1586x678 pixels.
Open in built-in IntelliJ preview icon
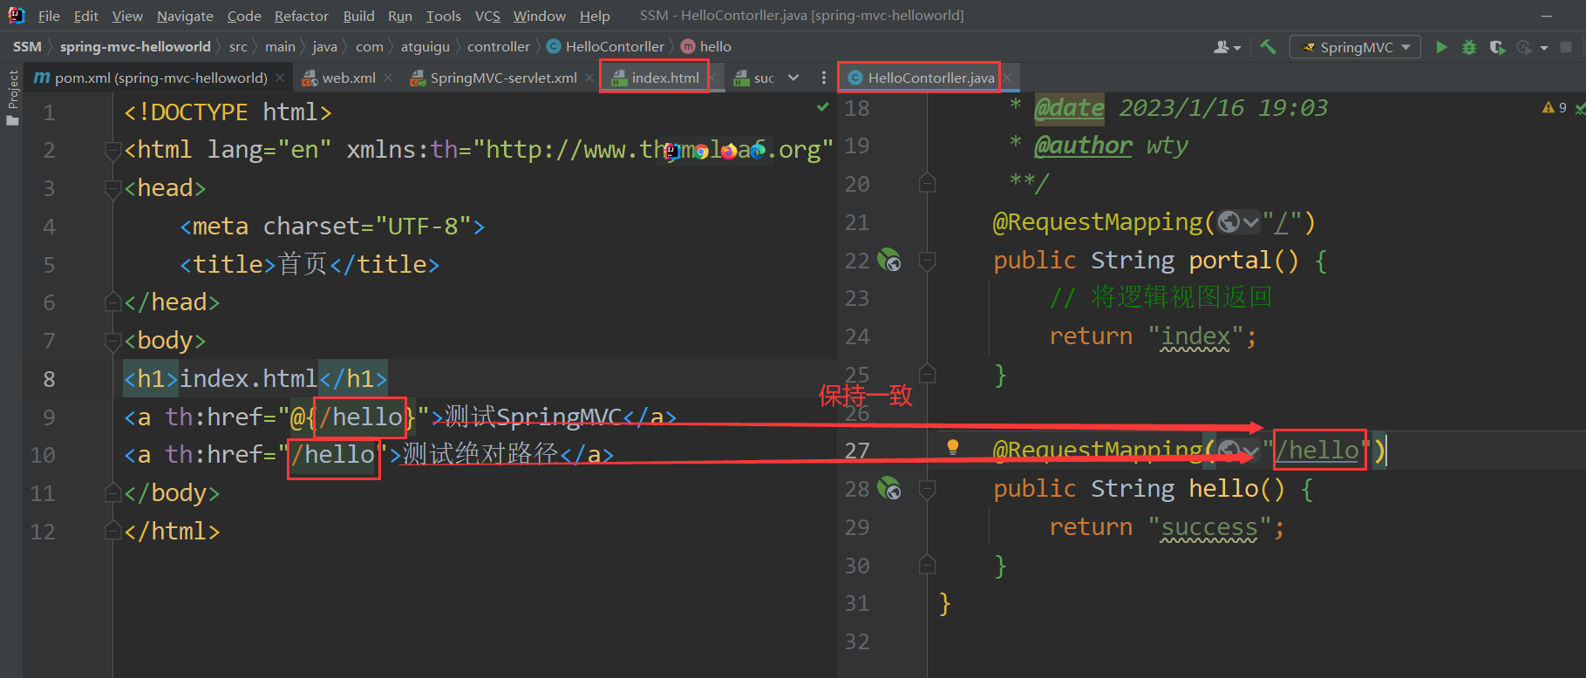[x=671, y=152]
